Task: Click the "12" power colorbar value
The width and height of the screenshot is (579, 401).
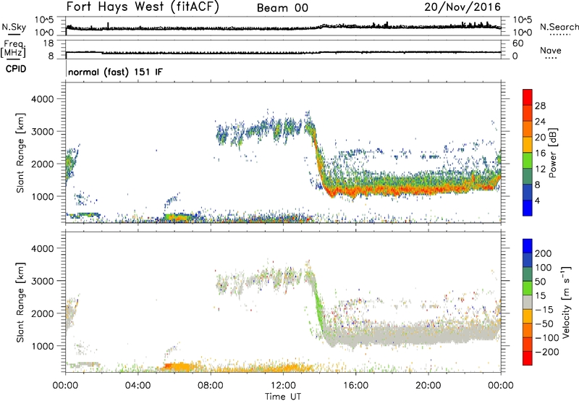Action: (540, 169)
